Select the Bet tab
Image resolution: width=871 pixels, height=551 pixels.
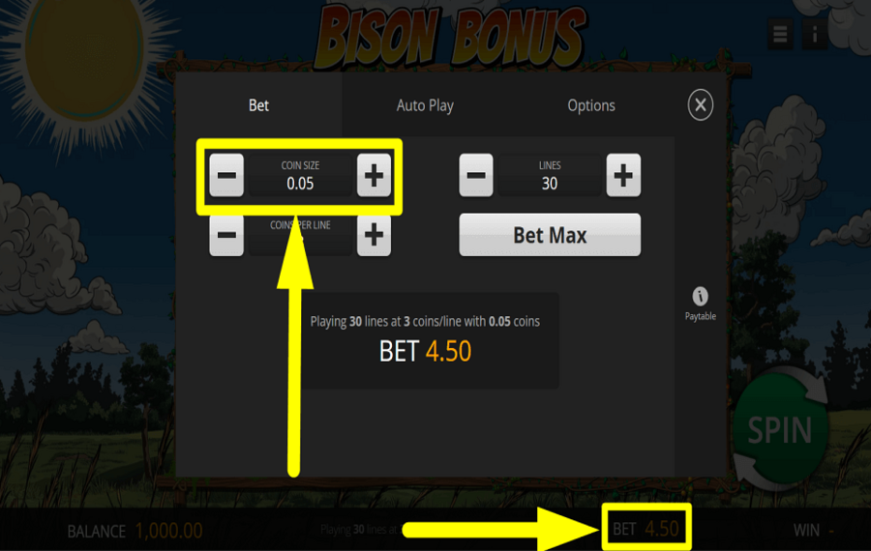[x=258, y=105]
